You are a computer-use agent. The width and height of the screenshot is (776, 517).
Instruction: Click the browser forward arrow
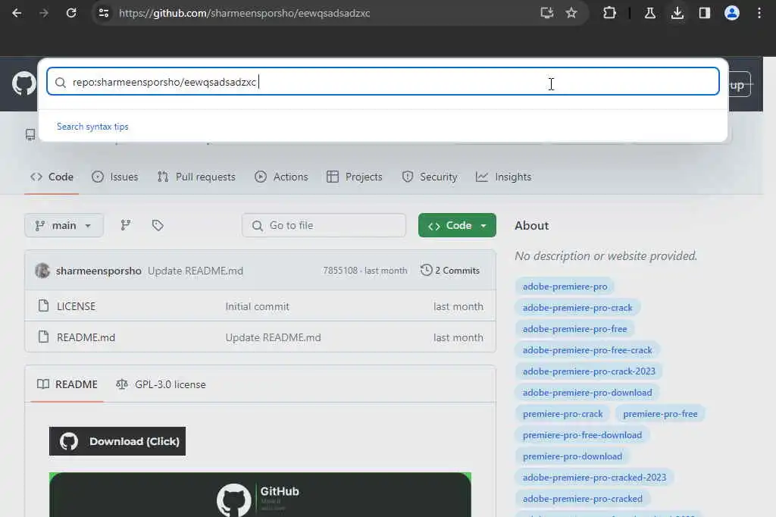click(44, 13)
